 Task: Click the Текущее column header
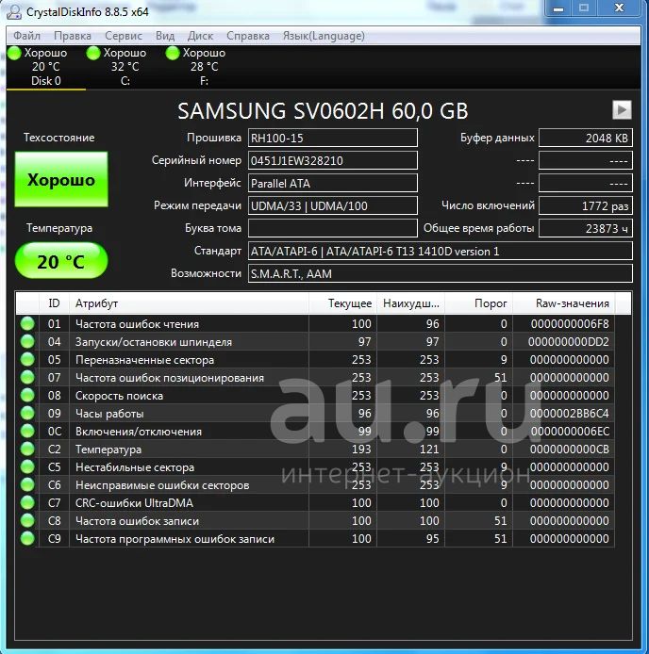pos(342,303)
